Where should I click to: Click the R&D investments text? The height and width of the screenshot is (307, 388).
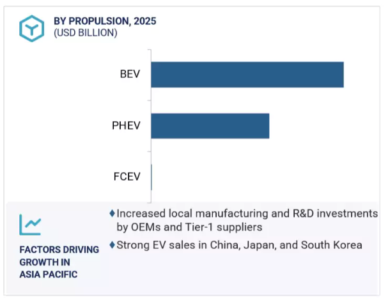click(x=335, y=214)
